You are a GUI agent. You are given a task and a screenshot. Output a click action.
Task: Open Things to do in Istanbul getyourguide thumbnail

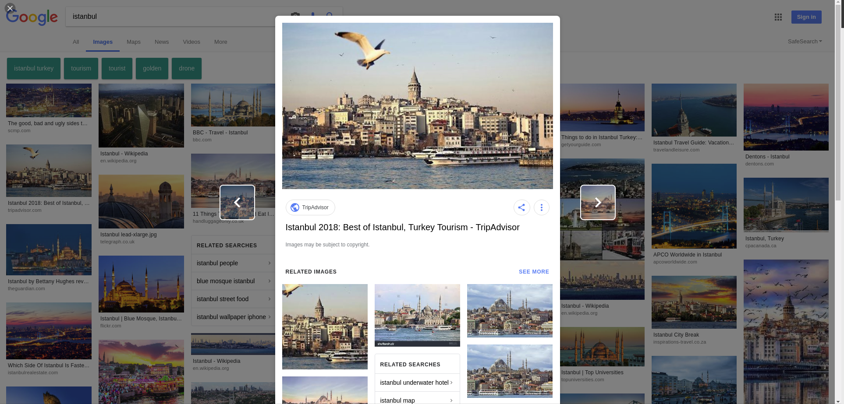(x=602, y=108)
